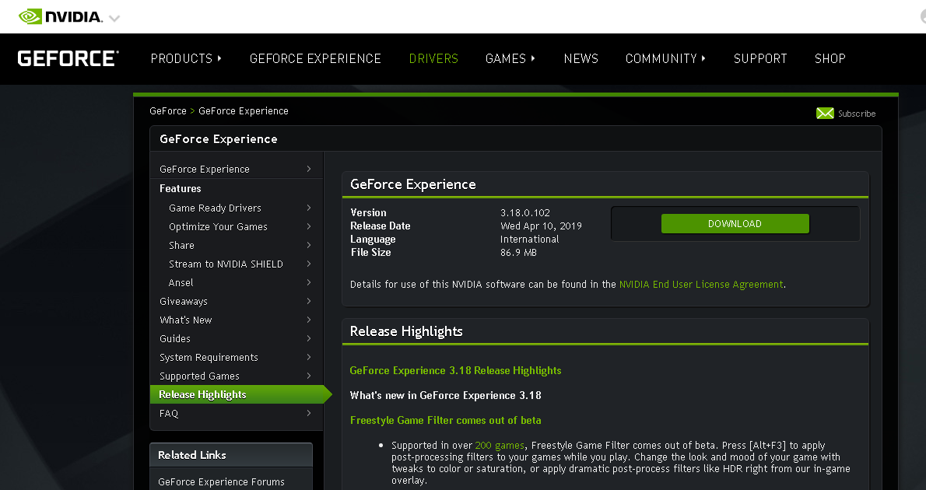The image size is (926, 490).
Task: Open the NVIDIA End User License Agreement
Action: point(701,285)
